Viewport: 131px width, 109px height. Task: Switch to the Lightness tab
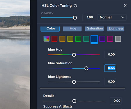click(x=116, y=29)
